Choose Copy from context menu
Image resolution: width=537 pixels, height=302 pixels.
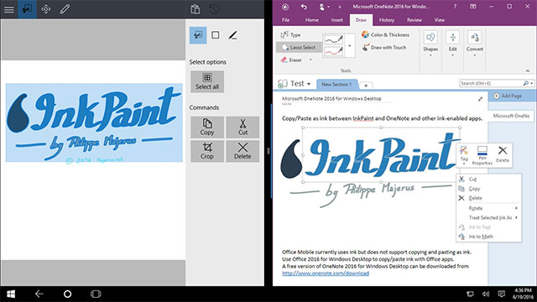coord(488,189)
